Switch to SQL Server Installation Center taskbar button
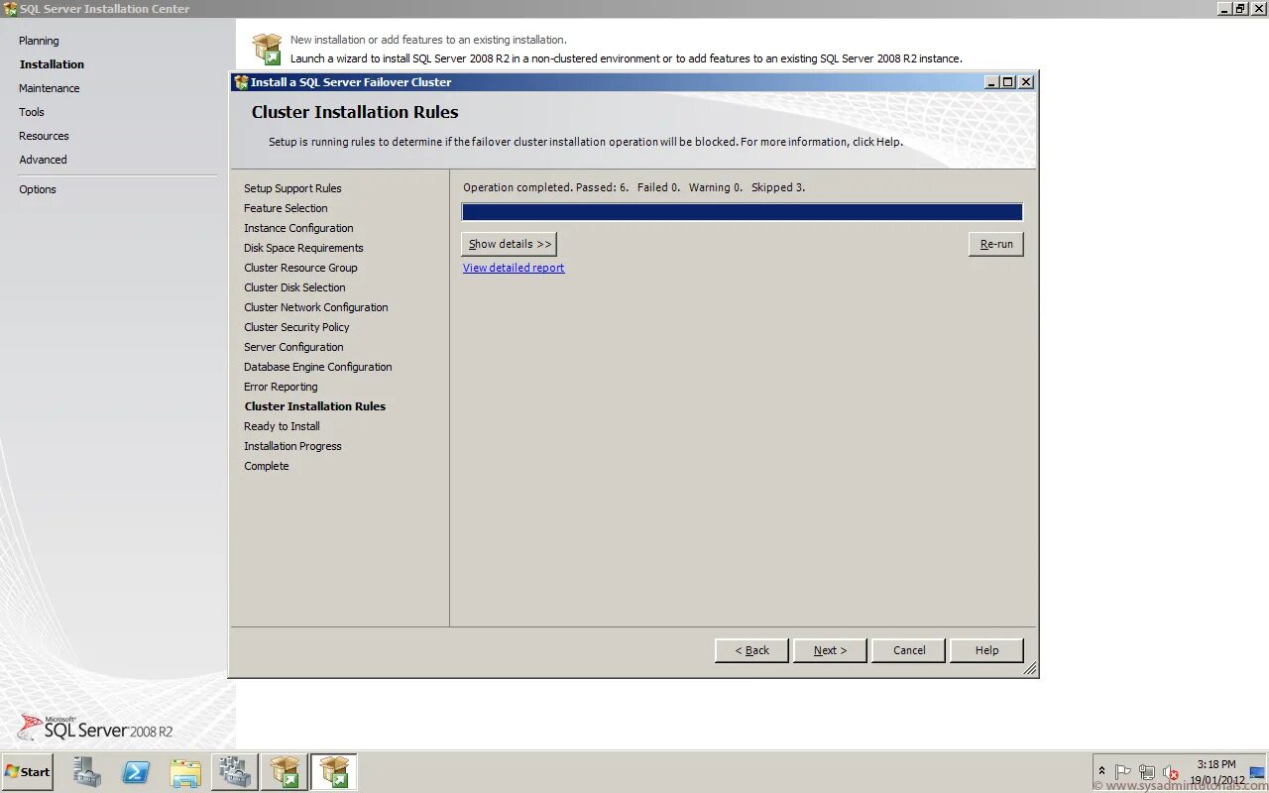The image size is (1269, 793). (x=285, y=772)
